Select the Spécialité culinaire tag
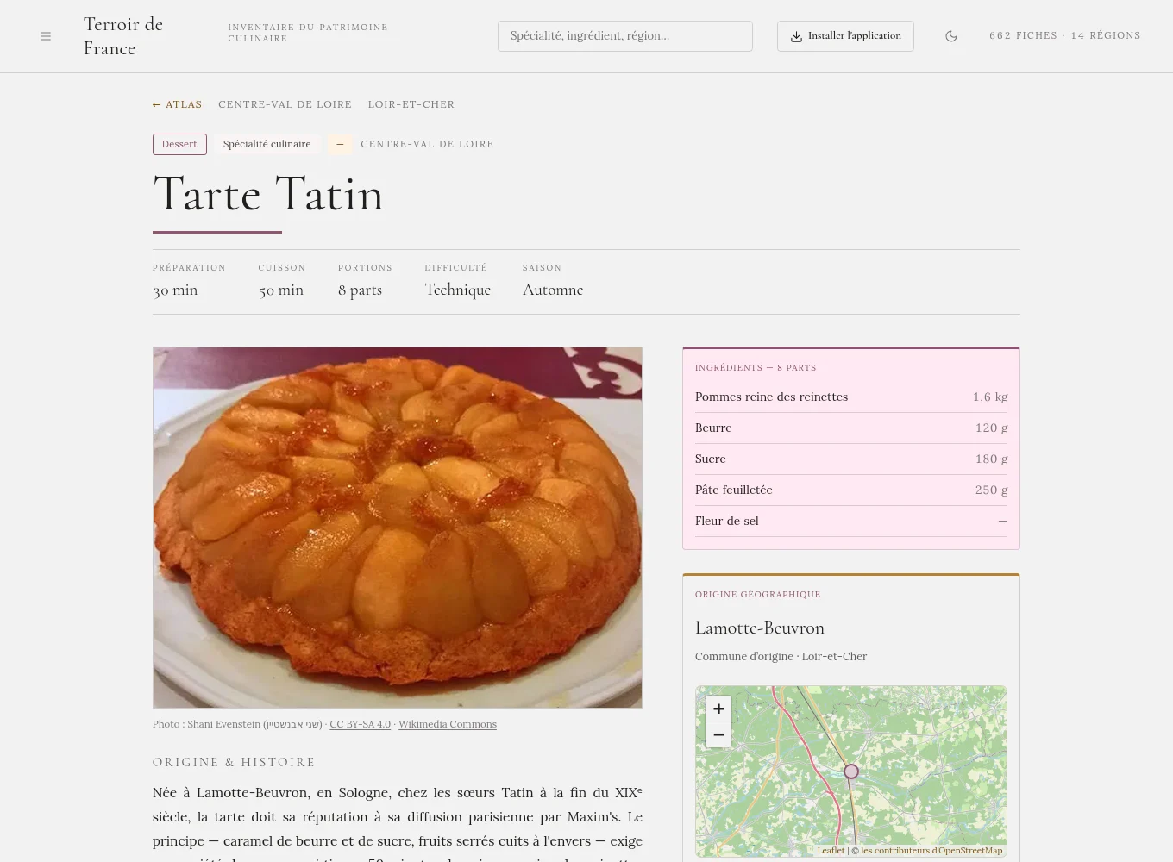1173x862 pixels. pyautogui.click(x=267, y=144)
